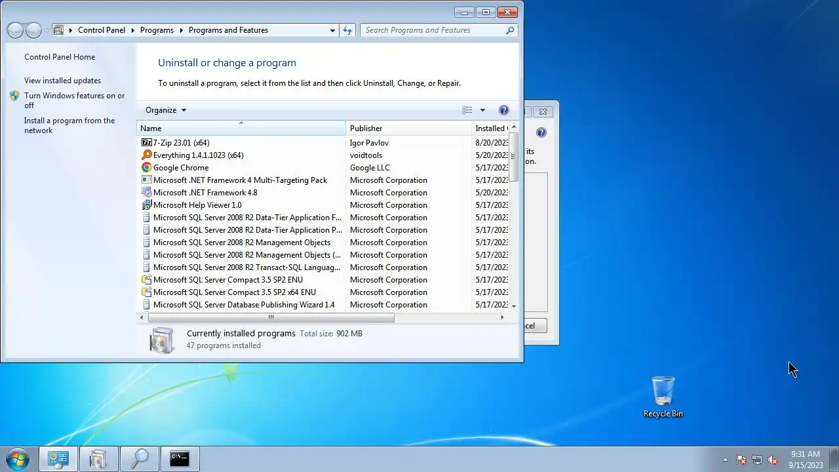Click the horizontal scrollbar left arrow
This screenshot has height=472, width=839.
click(142, 317)
